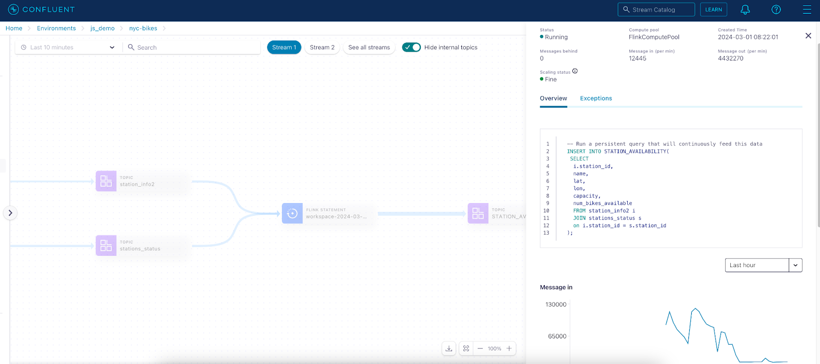Click the Last hour dropdown chevron
The image size is (820, 364).
coord(795,265)
